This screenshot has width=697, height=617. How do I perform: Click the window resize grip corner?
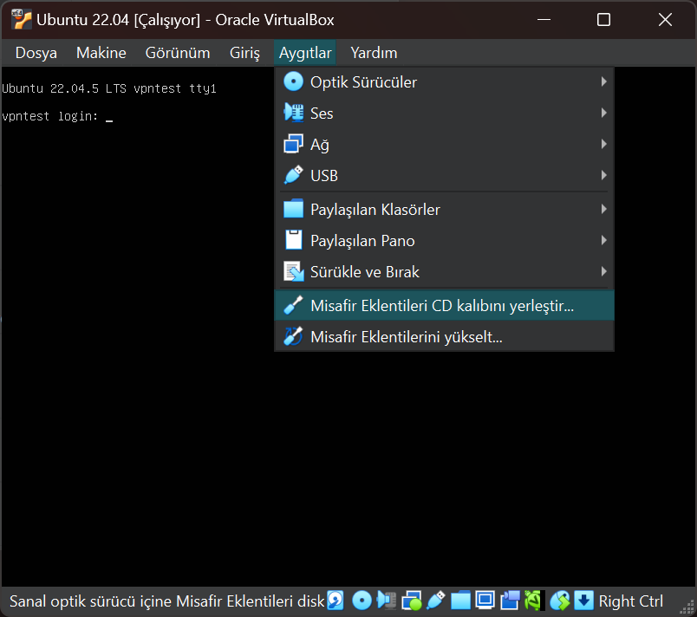[687, 607]
